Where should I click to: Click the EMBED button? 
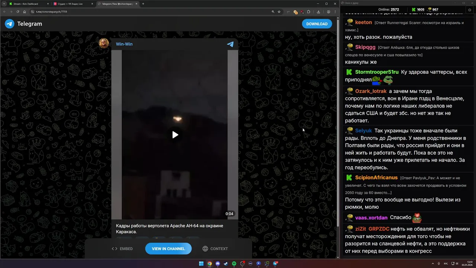(x=122, y=249)
